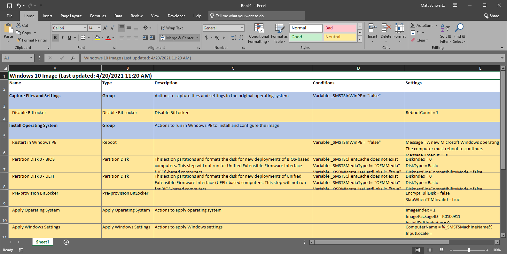
Task: Click the increase indent icon
Action: click(x=153, y=38)
